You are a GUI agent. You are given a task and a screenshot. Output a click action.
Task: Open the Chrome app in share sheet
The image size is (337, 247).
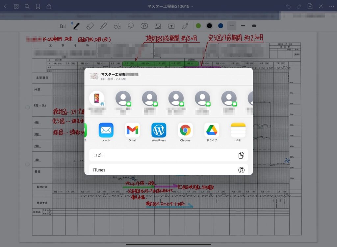coord(185,130)
